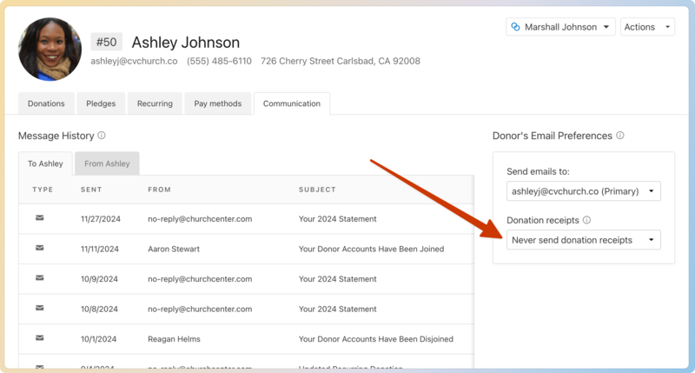Open the Recurring tab

click(155, 103)
